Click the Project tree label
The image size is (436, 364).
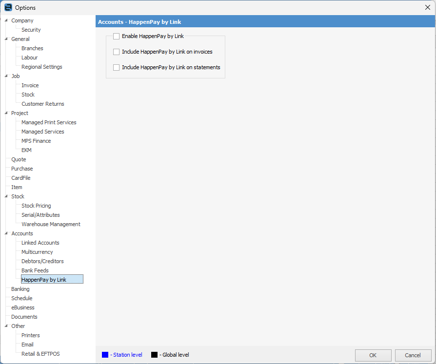(x=20, y=113)
